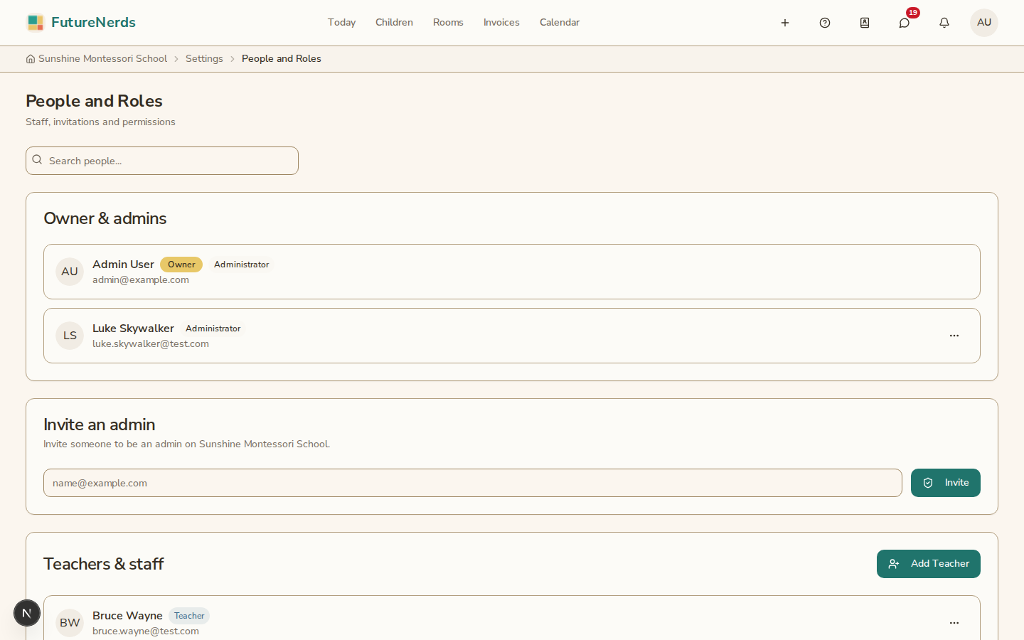Click admin@example.com email text
Screen dimensions: 1024x640
point(141,280)
